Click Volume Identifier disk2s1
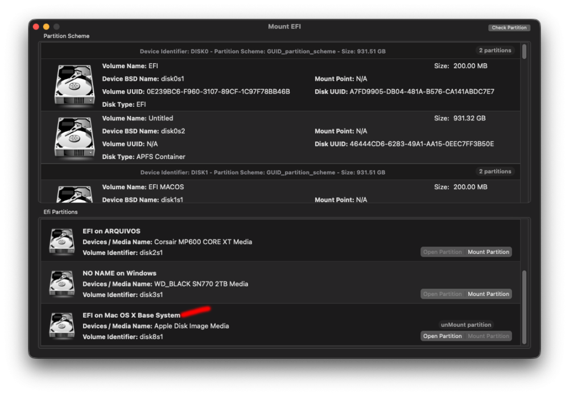The width and height of the screenshot is (569, 396). tap(123, 252)
